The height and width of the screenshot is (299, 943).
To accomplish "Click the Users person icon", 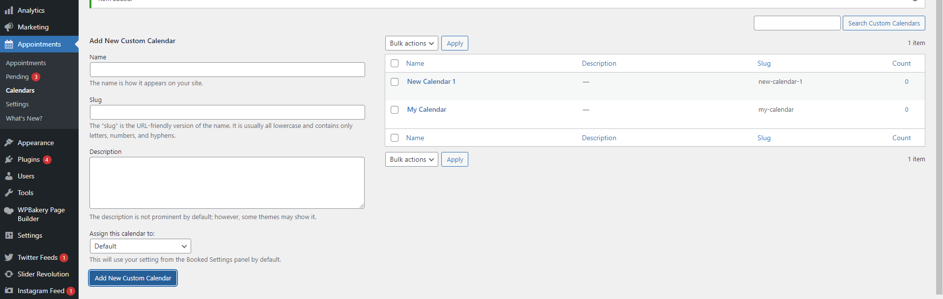I will (9, 176).
